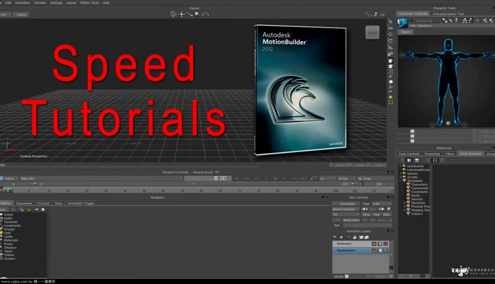Open the 24 fps frame rate dropdown
495x284 pixels.
(x=346, y=178)
